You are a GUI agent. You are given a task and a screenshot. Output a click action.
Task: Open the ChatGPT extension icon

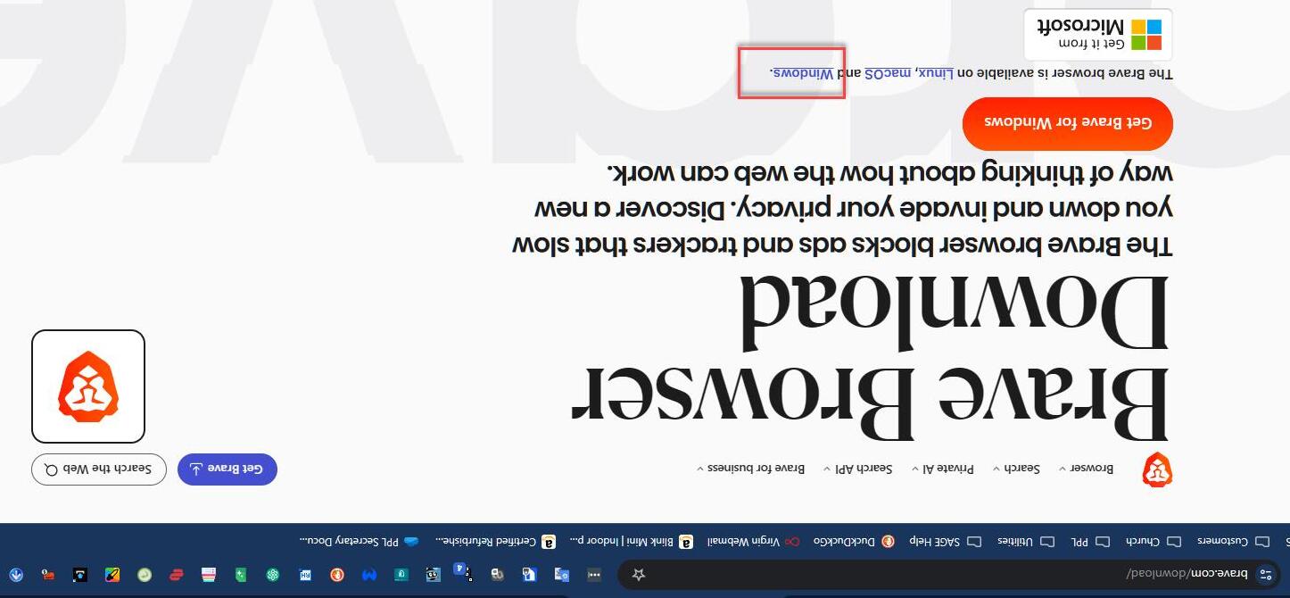pyautogui.click(x=273, y=575)
